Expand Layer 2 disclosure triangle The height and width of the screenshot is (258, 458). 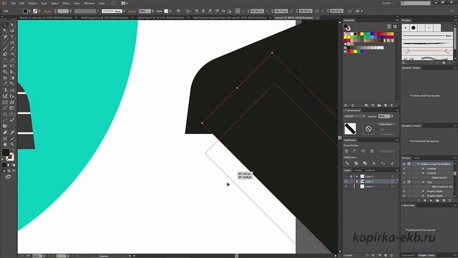pos(357,181)
